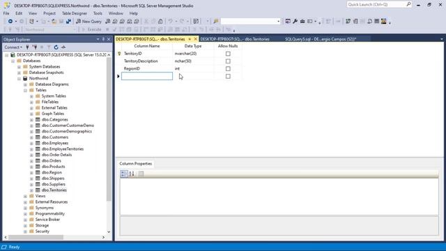Select the dbo.Order Details tree item
Screen dimensions: 446x251
tap(56, 155)
